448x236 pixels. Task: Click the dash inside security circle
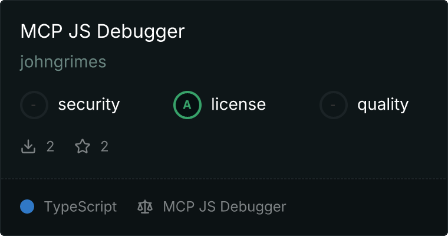pos(34,105)
